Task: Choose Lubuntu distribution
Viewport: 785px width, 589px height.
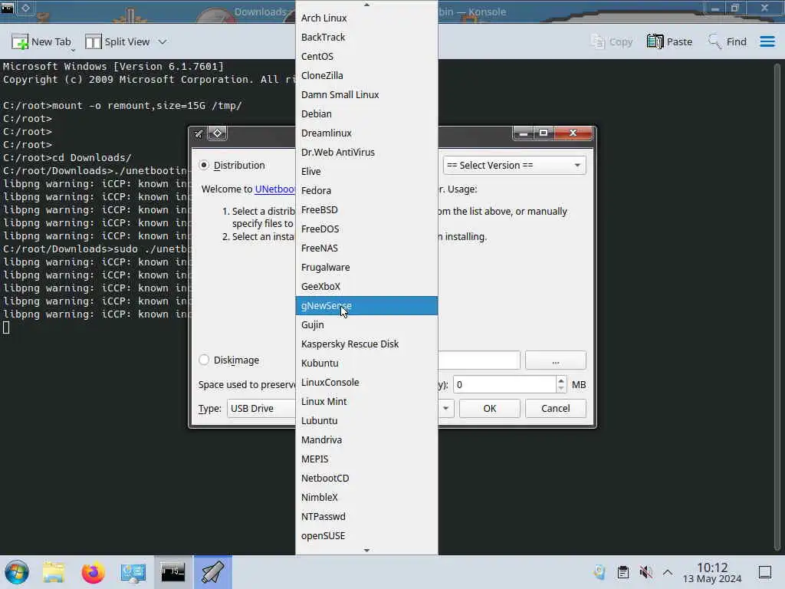Action: pos(366,421)
